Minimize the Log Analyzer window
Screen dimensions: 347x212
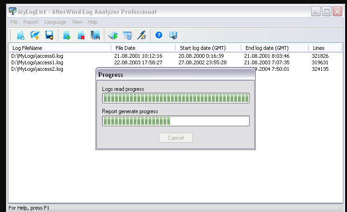coord(316,11)
